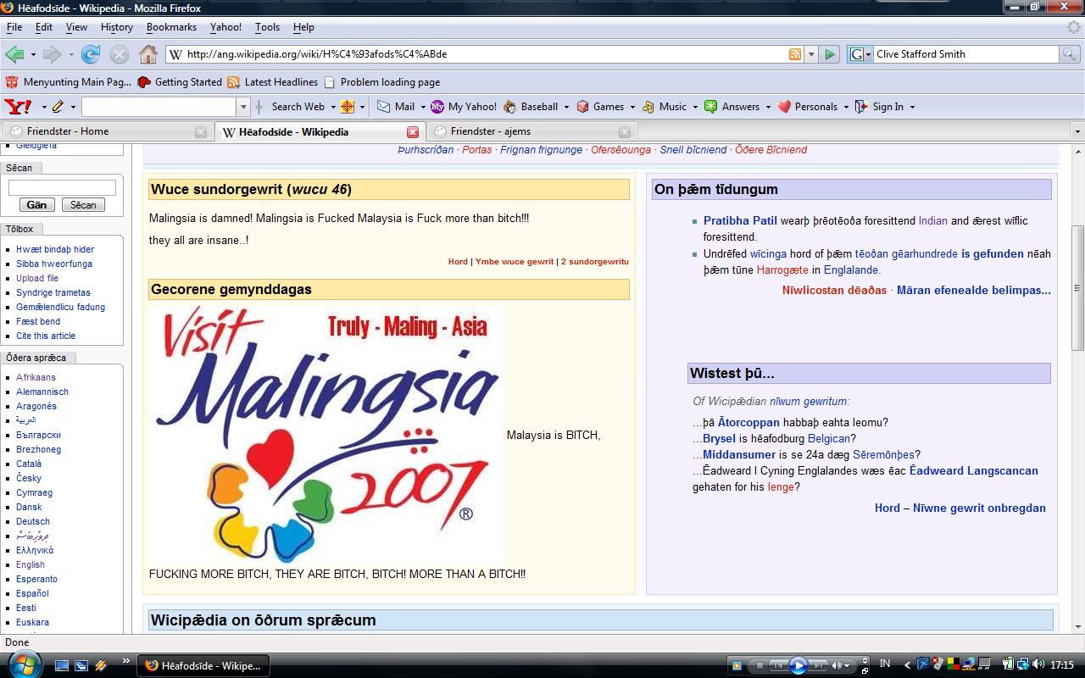Image resolution: width=1085 pixels, height=678 pixels.
Task: Open the list all tabs dropdown
Action: point(1077,132)
